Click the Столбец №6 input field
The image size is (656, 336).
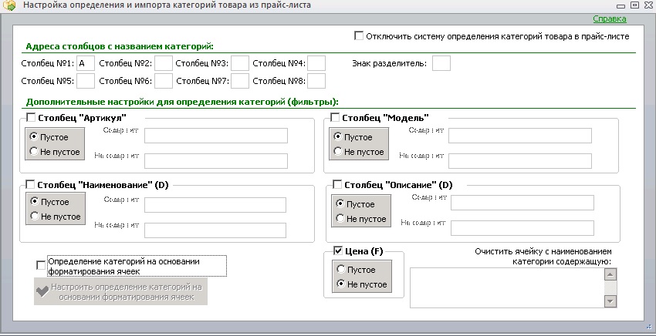point(164,81)
